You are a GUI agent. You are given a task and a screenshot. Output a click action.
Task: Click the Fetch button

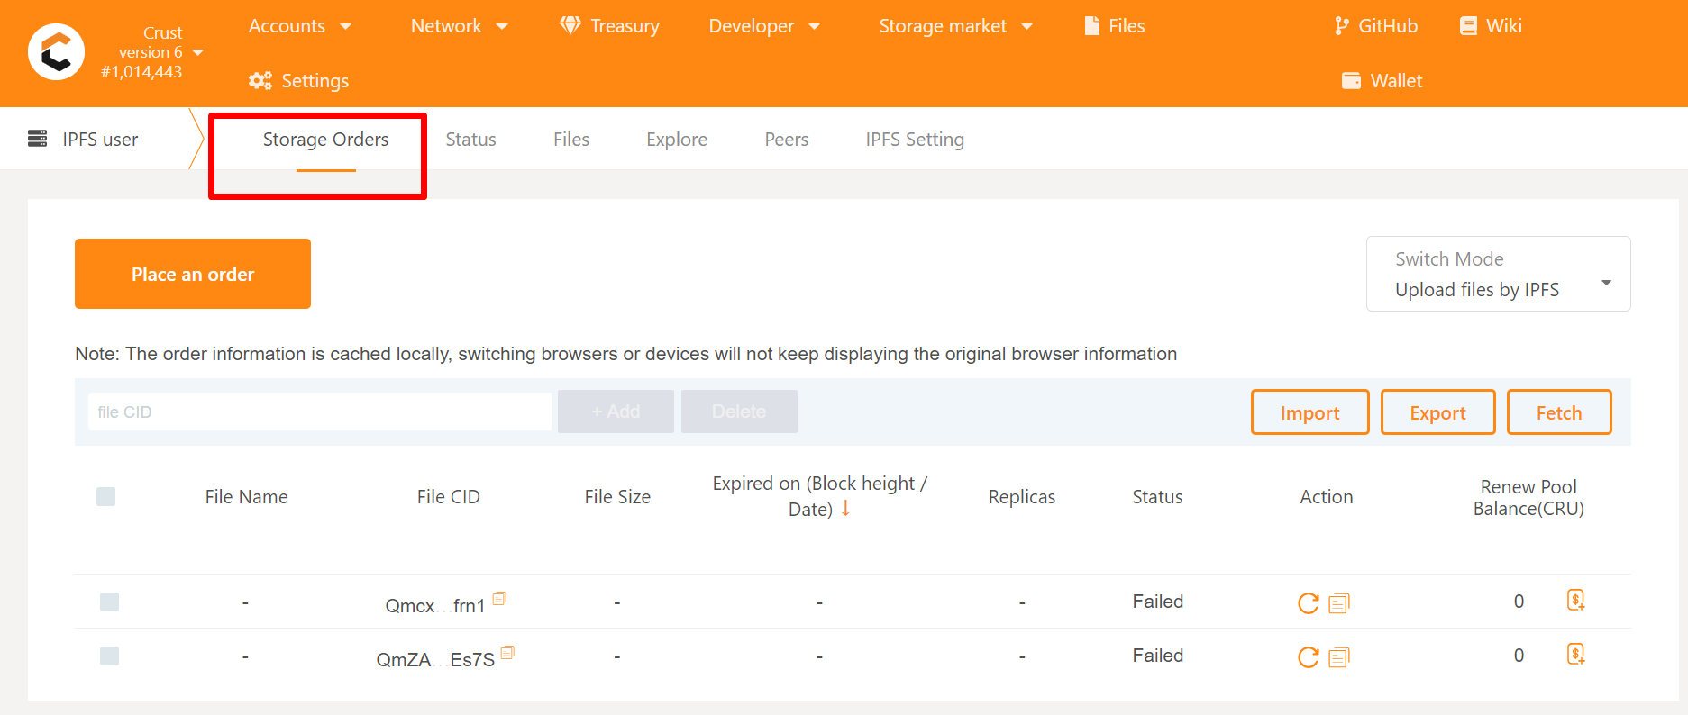(1559, 412)
